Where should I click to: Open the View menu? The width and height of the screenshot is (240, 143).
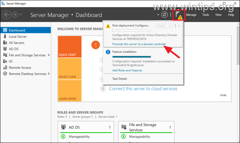[218, 15]
